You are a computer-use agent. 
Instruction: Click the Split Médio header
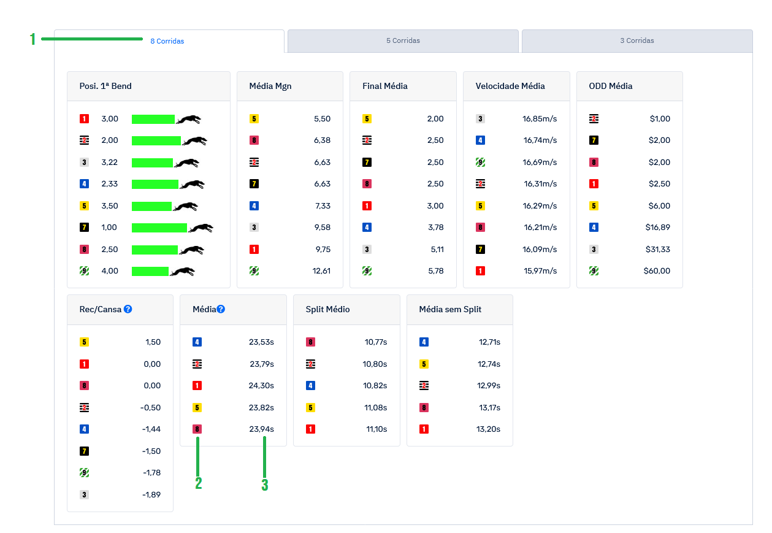click(x=328, y=309)
